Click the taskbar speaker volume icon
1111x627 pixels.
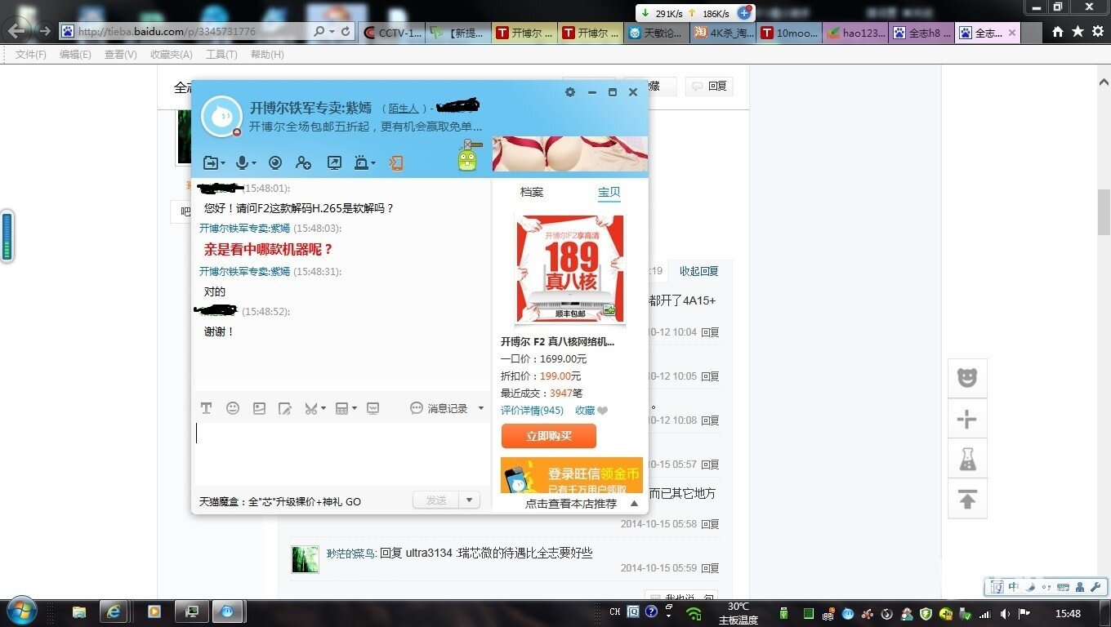(1005, 613)
